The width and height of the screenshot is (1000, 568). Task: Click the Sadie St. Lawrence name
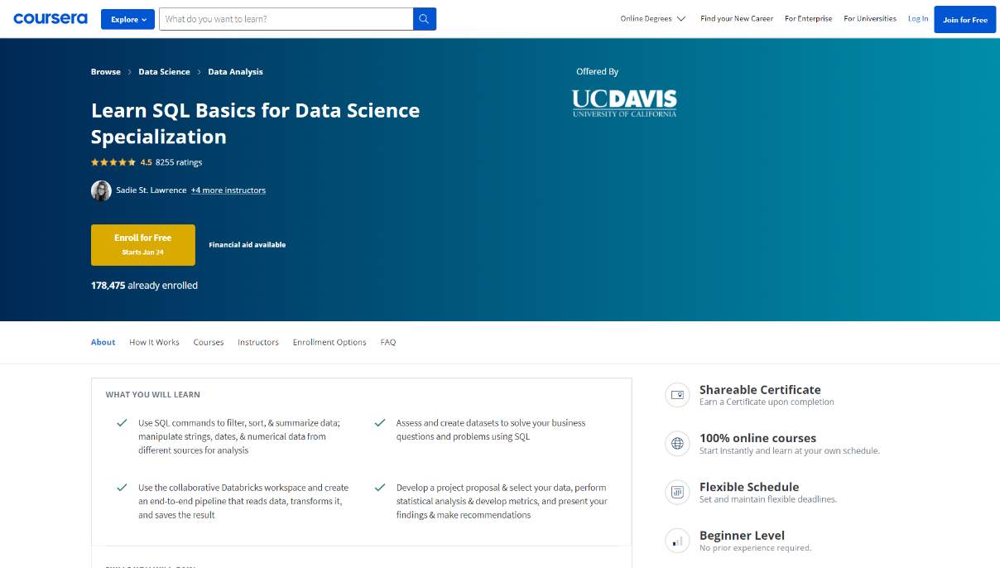(151, 190)
